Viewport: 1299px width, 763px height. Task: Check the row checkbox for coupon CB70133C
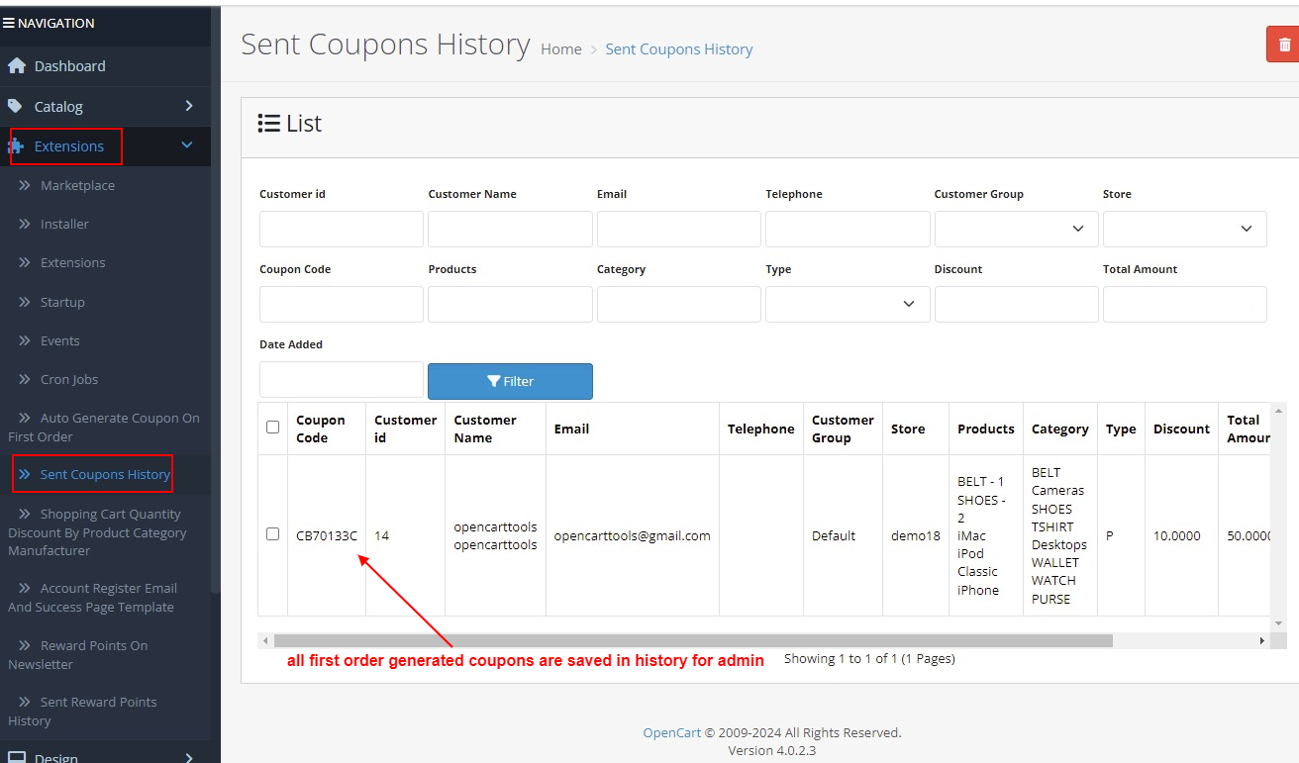pyautogui.click(x=273, y=534)
